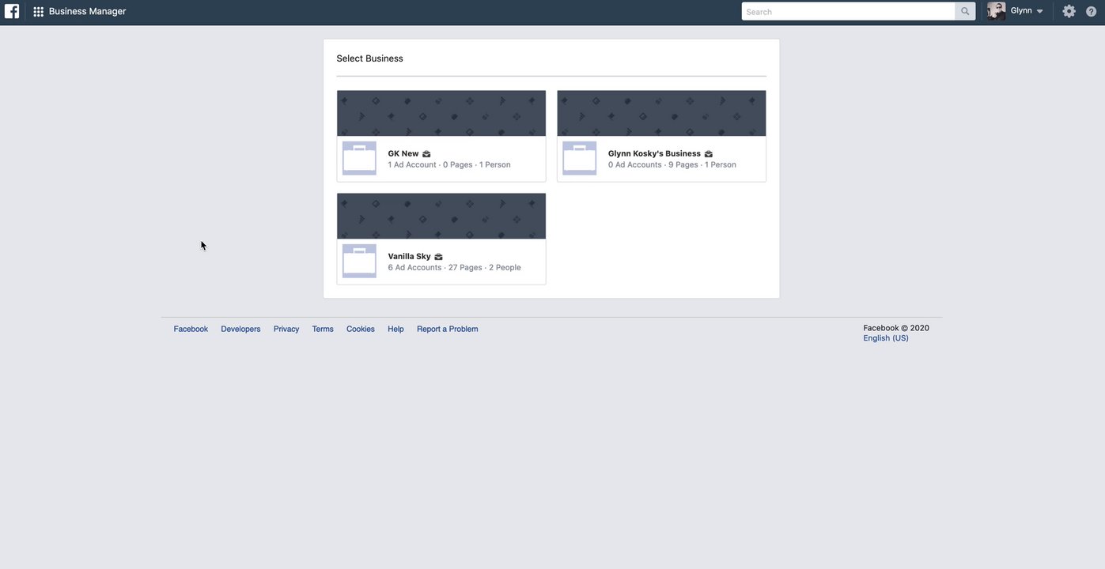
Task: Click Report a Problem link
Action: click(448, 329)
